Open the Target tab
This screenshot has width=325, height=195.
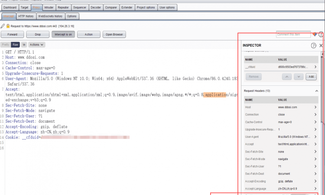[x=24, y=7]
